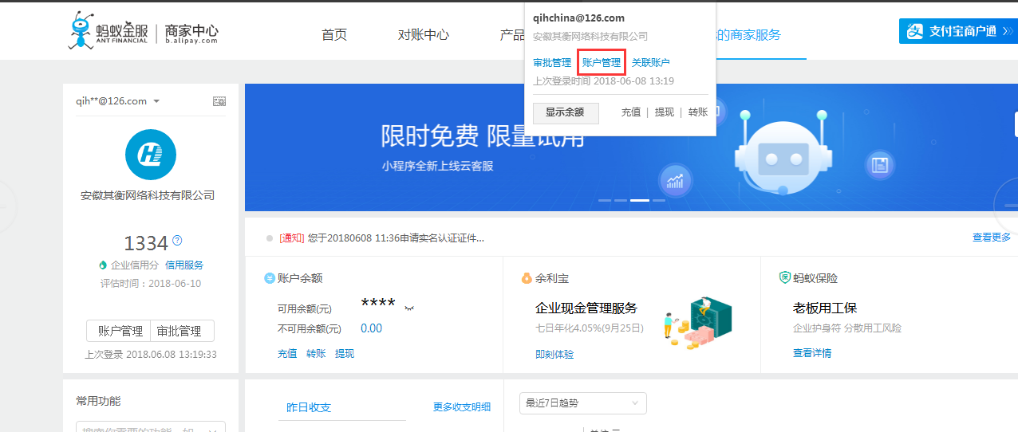Open 审批管理 link in the account popup
The image size is (1018, 432).
pyautogui.click(x=552, y=62)
